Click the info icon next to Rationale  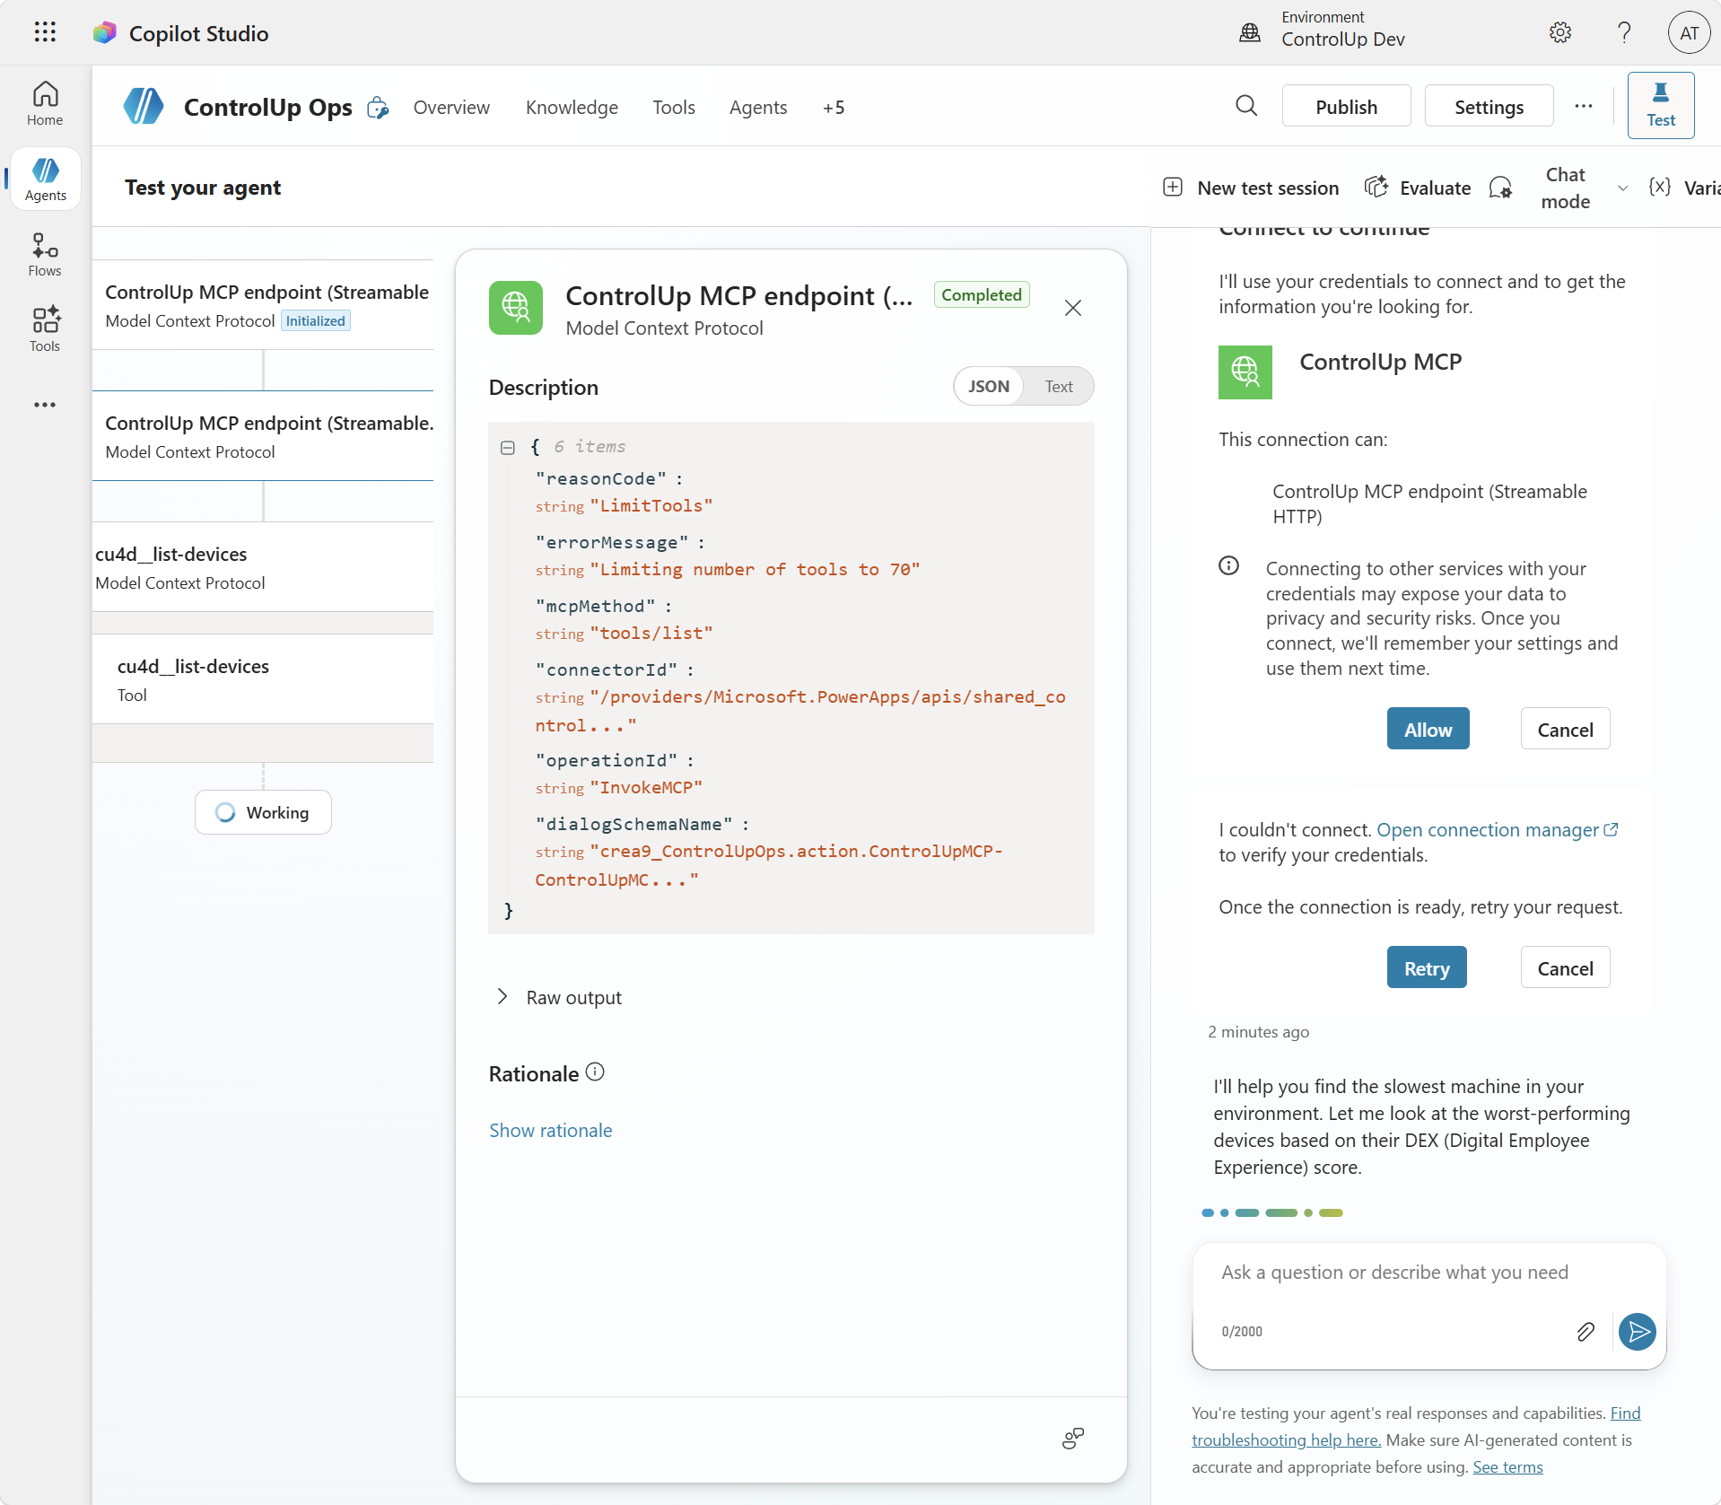pos(595,1072)
